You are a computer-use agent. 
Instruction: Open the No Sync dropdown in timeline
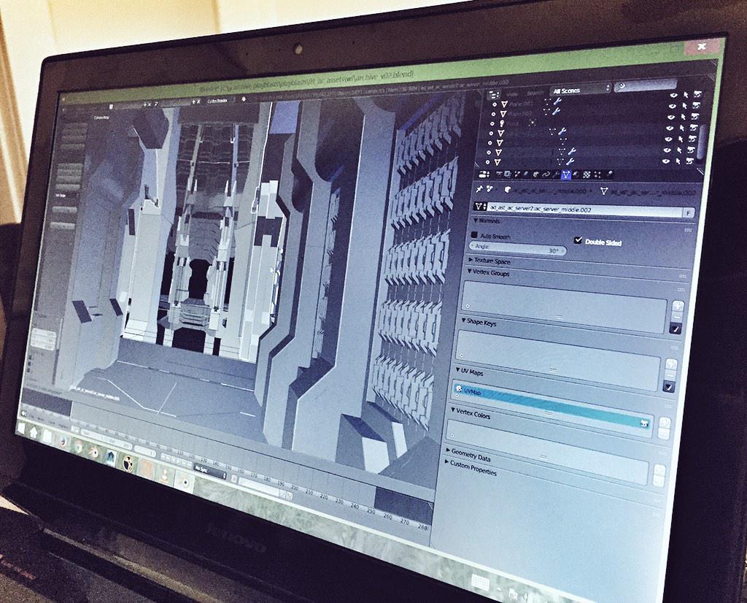pyautogui.click(x=210, y=472)
